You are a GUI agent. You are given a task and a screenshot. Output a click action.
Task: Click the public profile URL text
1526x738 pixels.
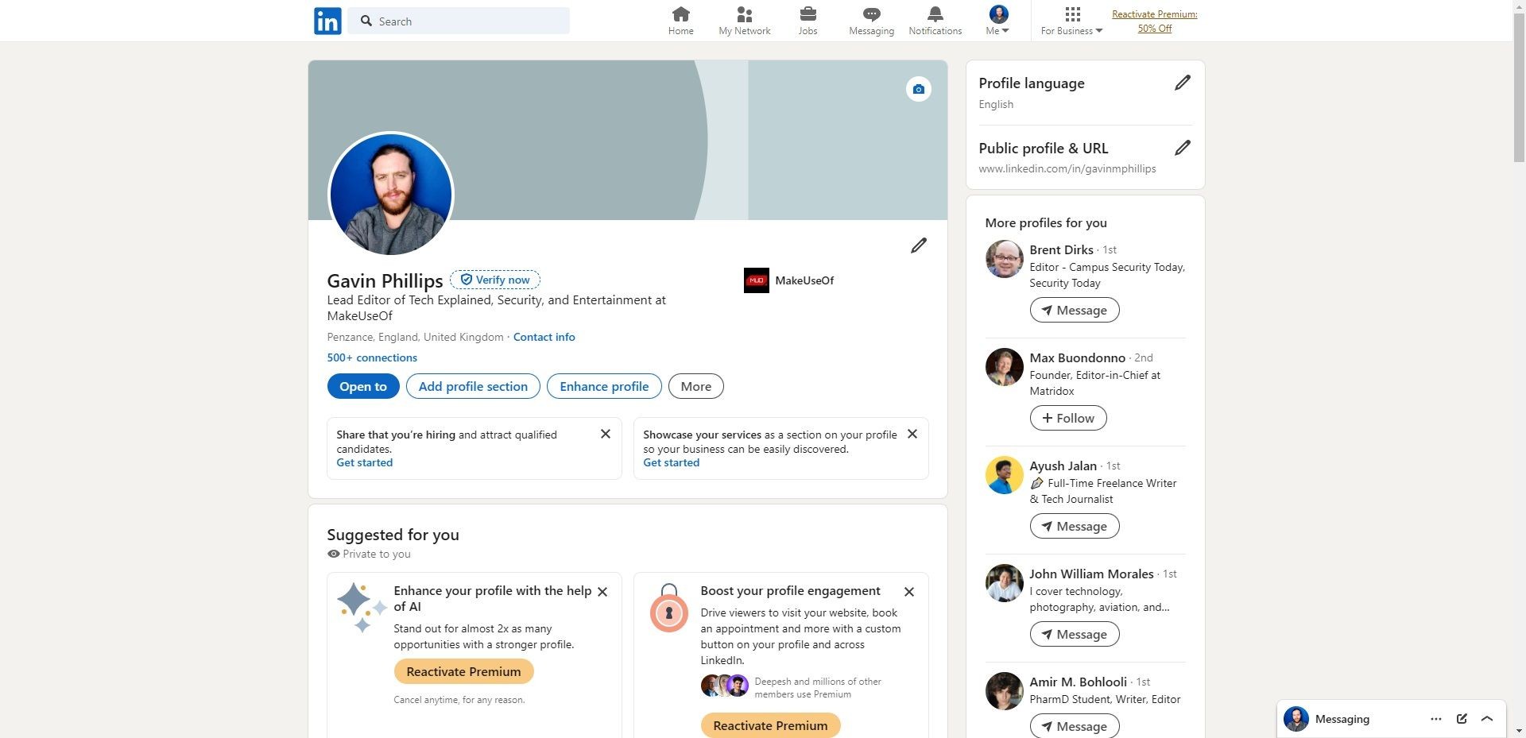[x=1067, y=168]
